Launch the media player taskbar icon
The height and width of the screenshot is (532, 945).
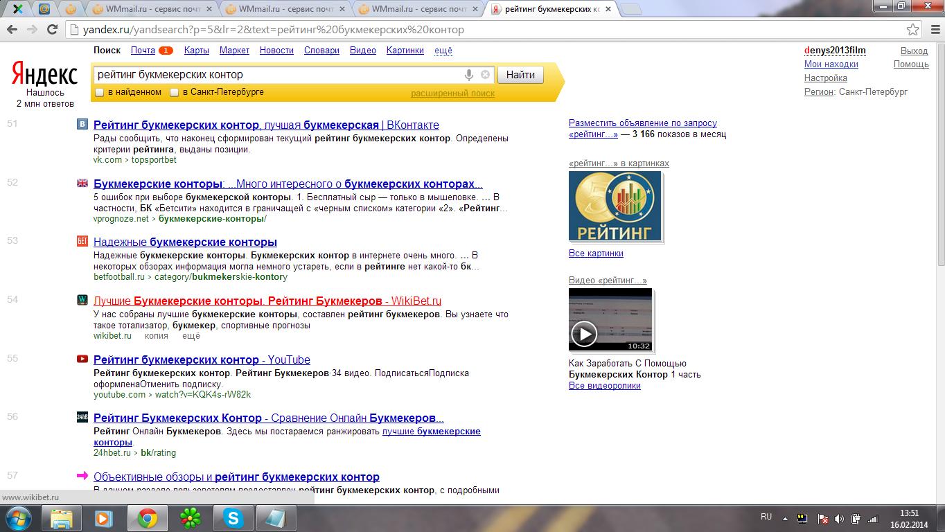pos(104,518)
